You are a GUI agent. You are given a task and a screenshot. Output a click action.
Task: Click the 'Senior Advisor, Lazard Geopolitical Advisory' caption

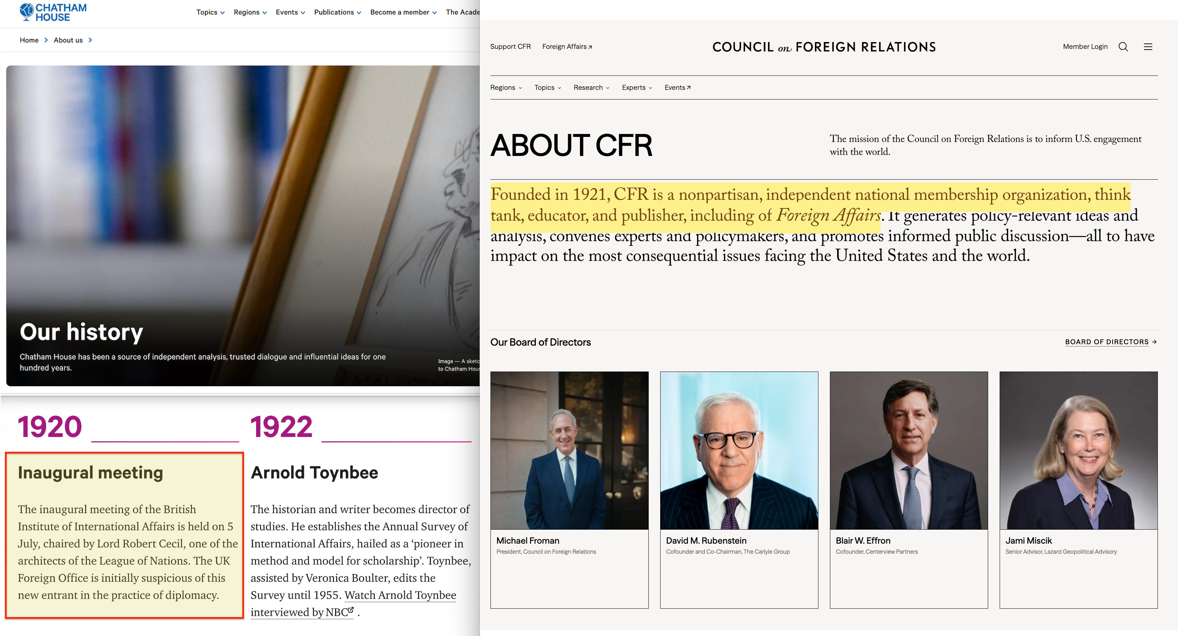1061,552
